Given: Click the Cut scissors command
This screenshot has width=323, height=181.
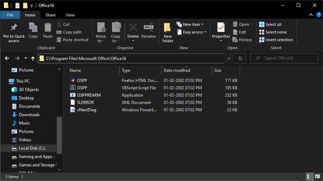Looking at the screenshot, I should click(x=63, y=24).
